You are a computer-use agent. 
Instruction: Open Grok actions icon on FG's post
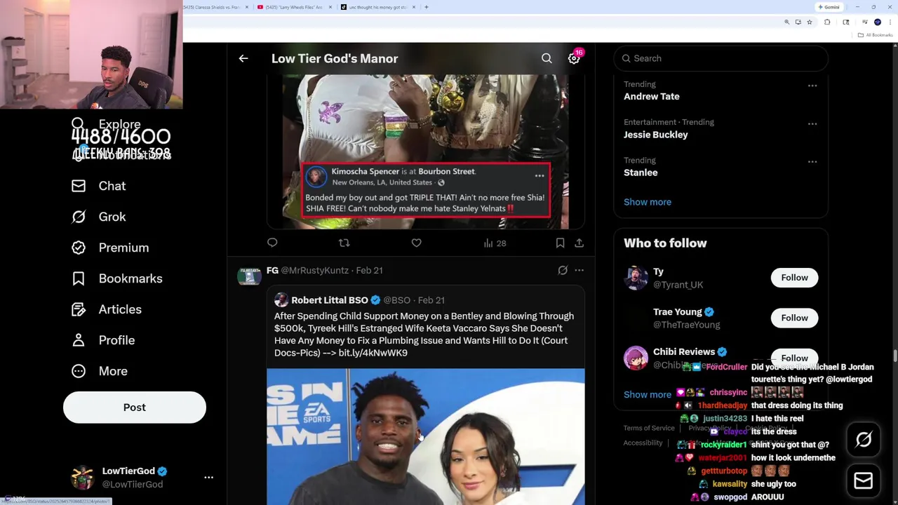pos(563,270)
